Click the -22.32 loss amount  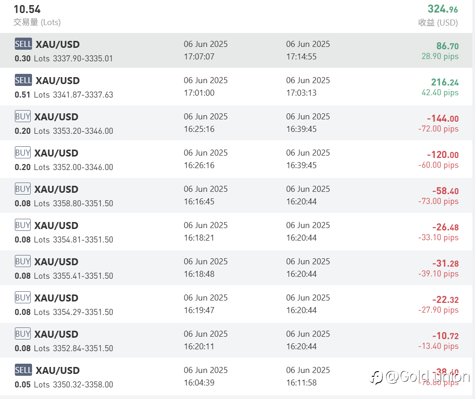445,300
